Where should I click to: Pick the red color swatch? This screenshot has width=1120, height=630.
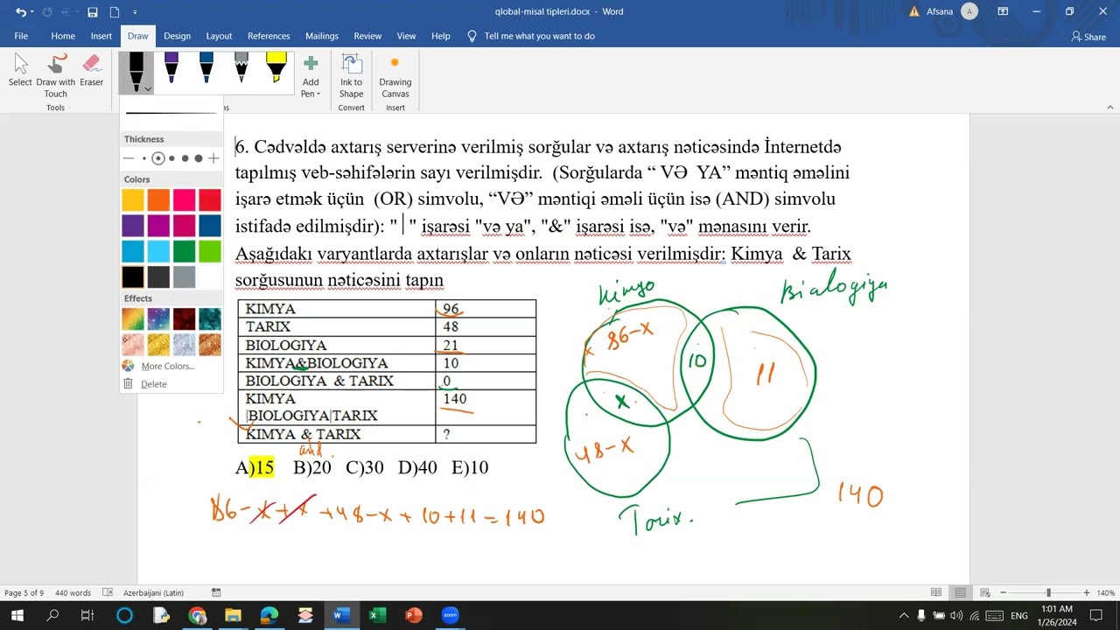pos(210,199)
